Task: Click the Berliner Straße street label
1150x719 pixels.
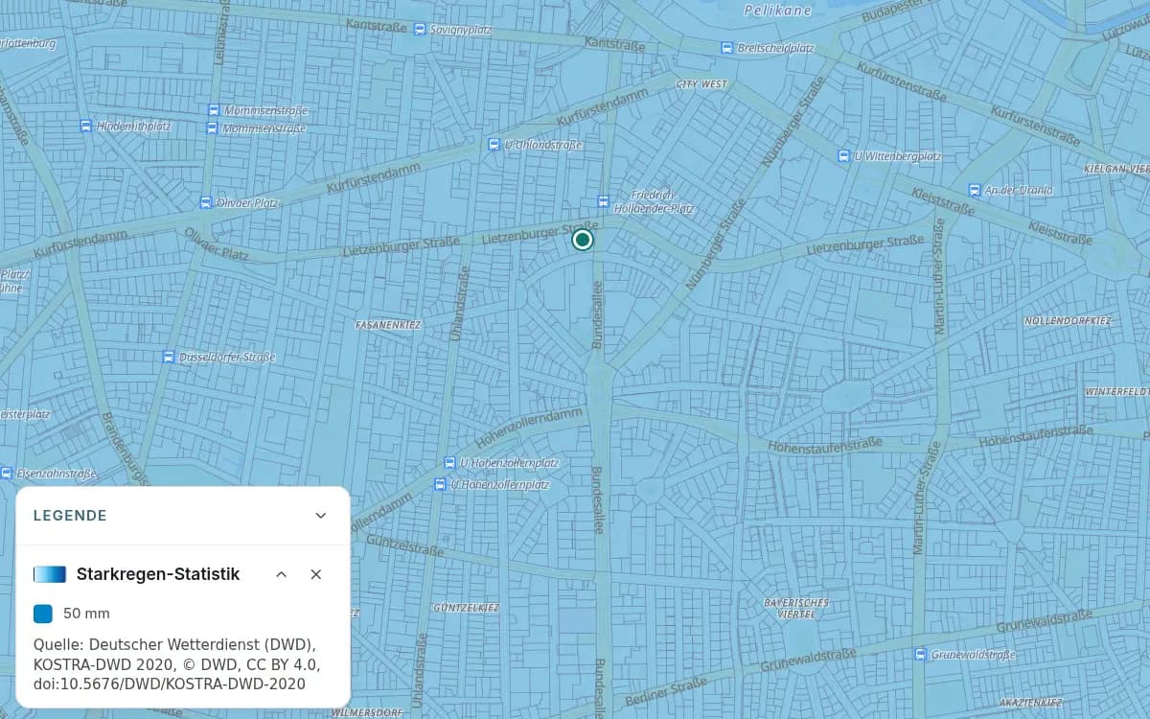Action: [667, 691]
